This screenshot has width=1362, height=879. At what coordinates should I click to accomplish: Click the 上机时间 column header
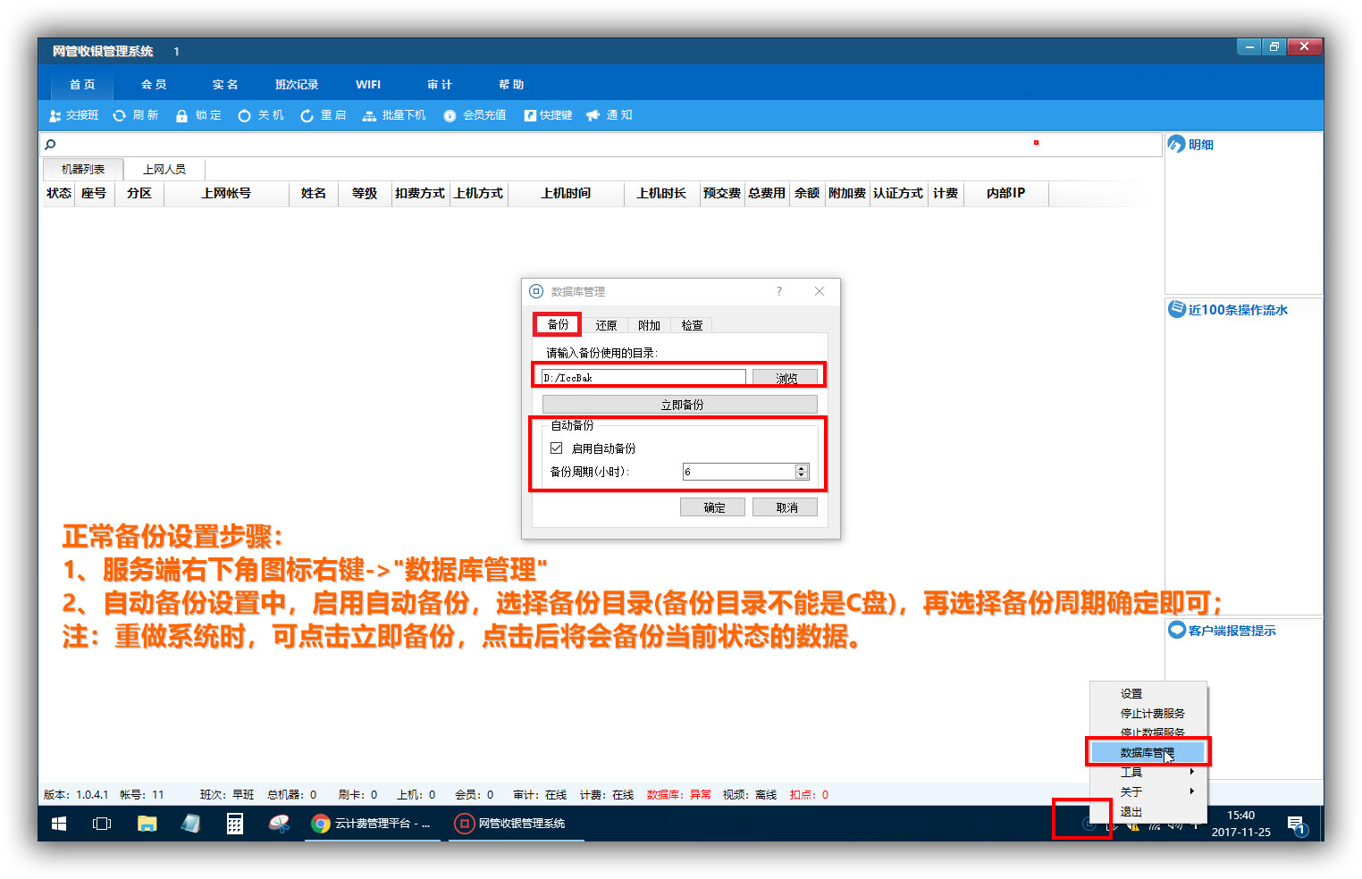(x=566, y=193)
